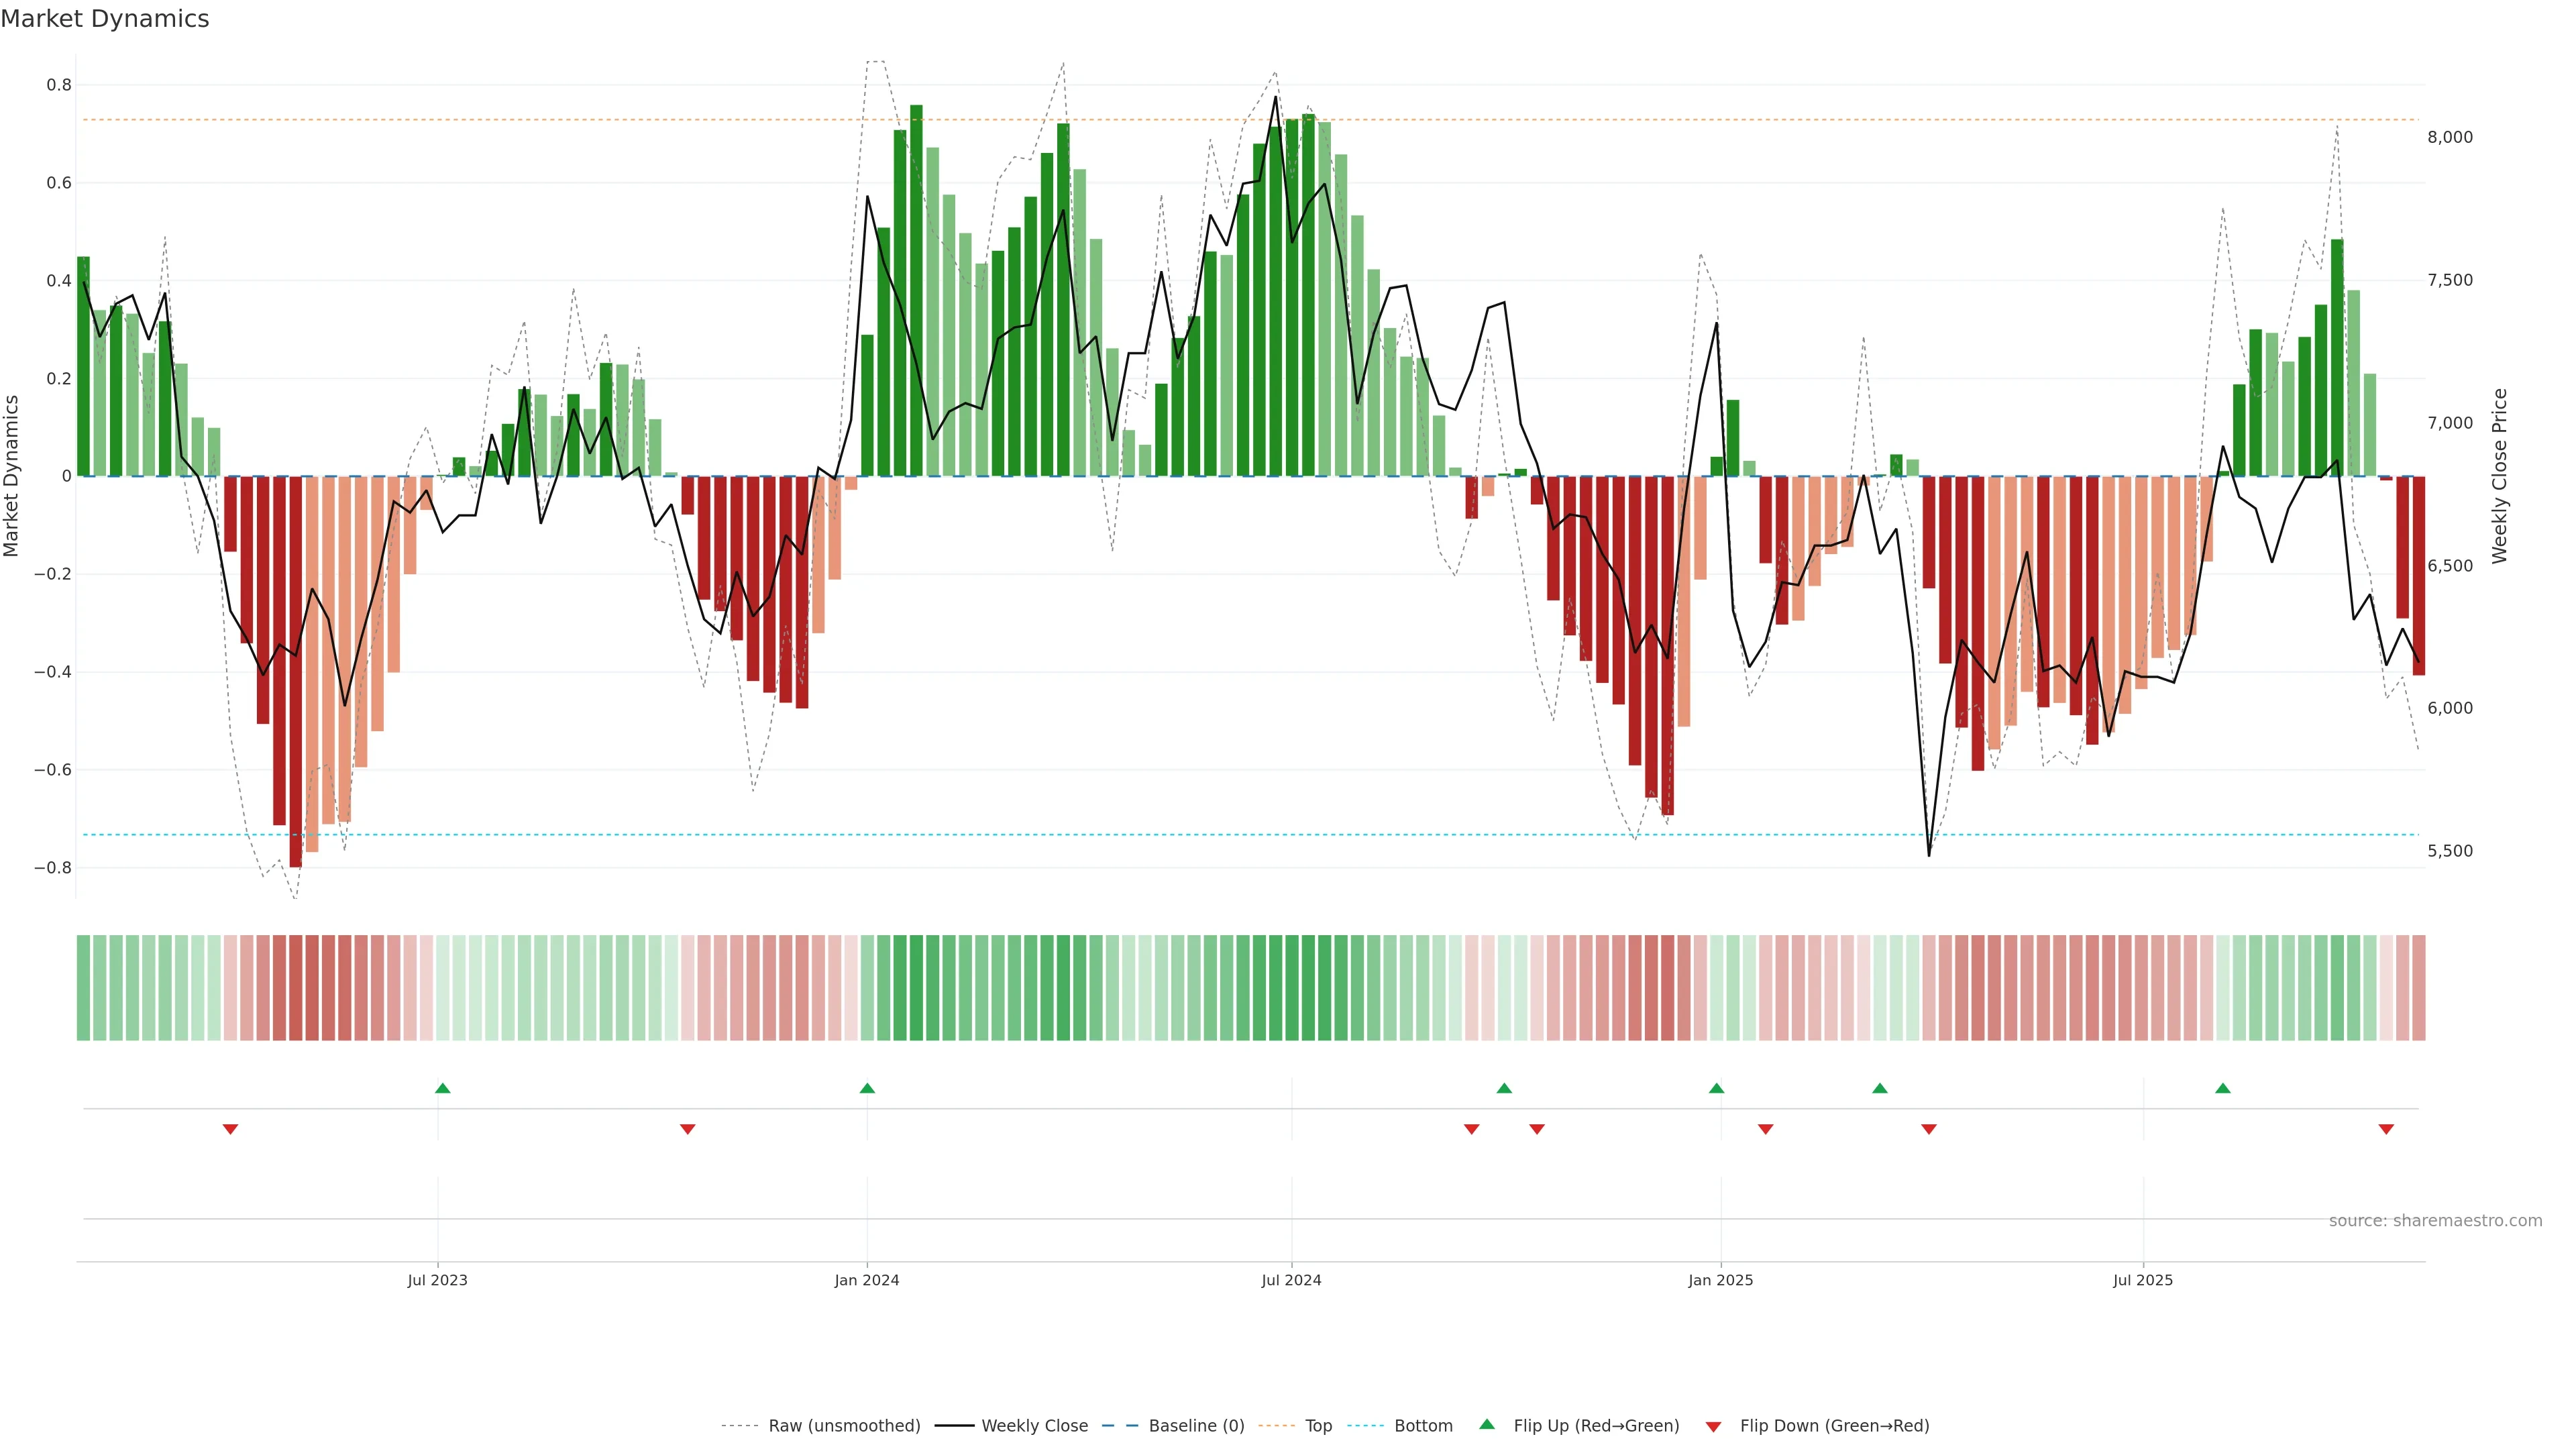Click the Weekly Close Price axis title
This screenshot has width=2576, height=1449.
2499,476
